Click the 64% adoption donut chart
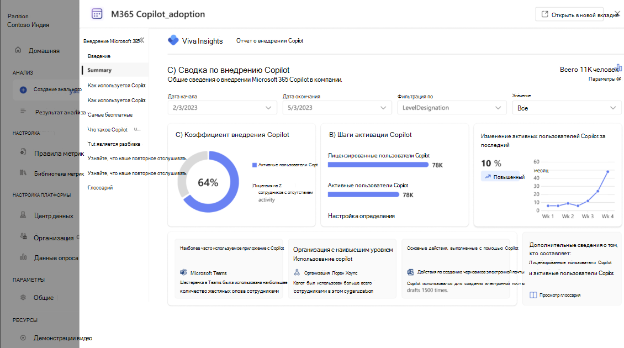 click(x=208, y=182)
